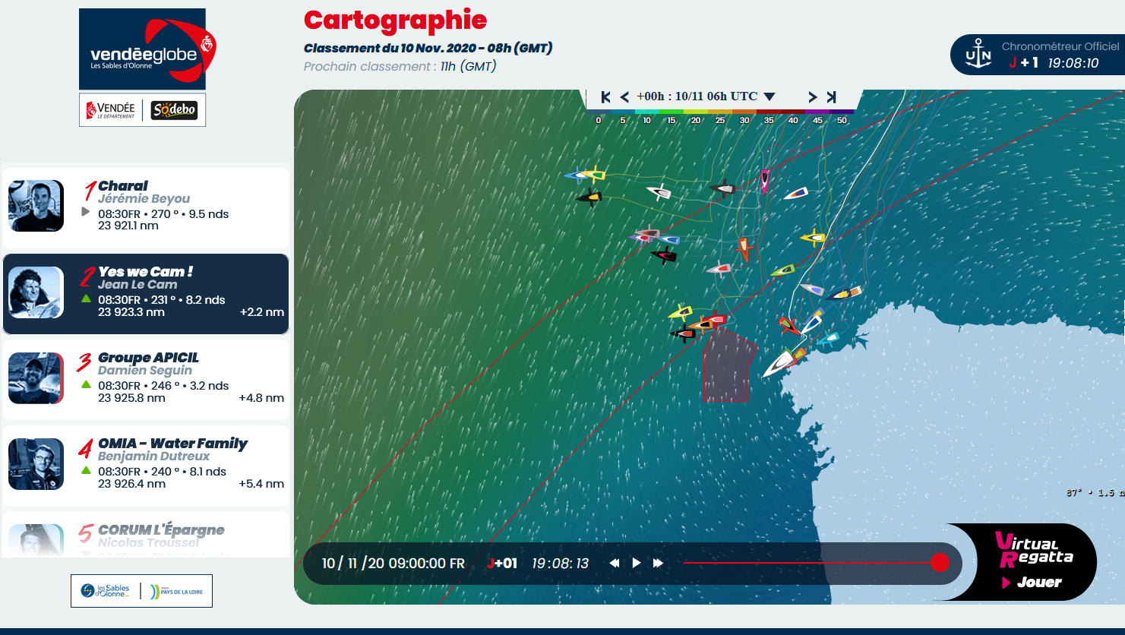The image size is (1125, 635).
Task: Click the Vendée département sponsor logo
Action: 111,110
